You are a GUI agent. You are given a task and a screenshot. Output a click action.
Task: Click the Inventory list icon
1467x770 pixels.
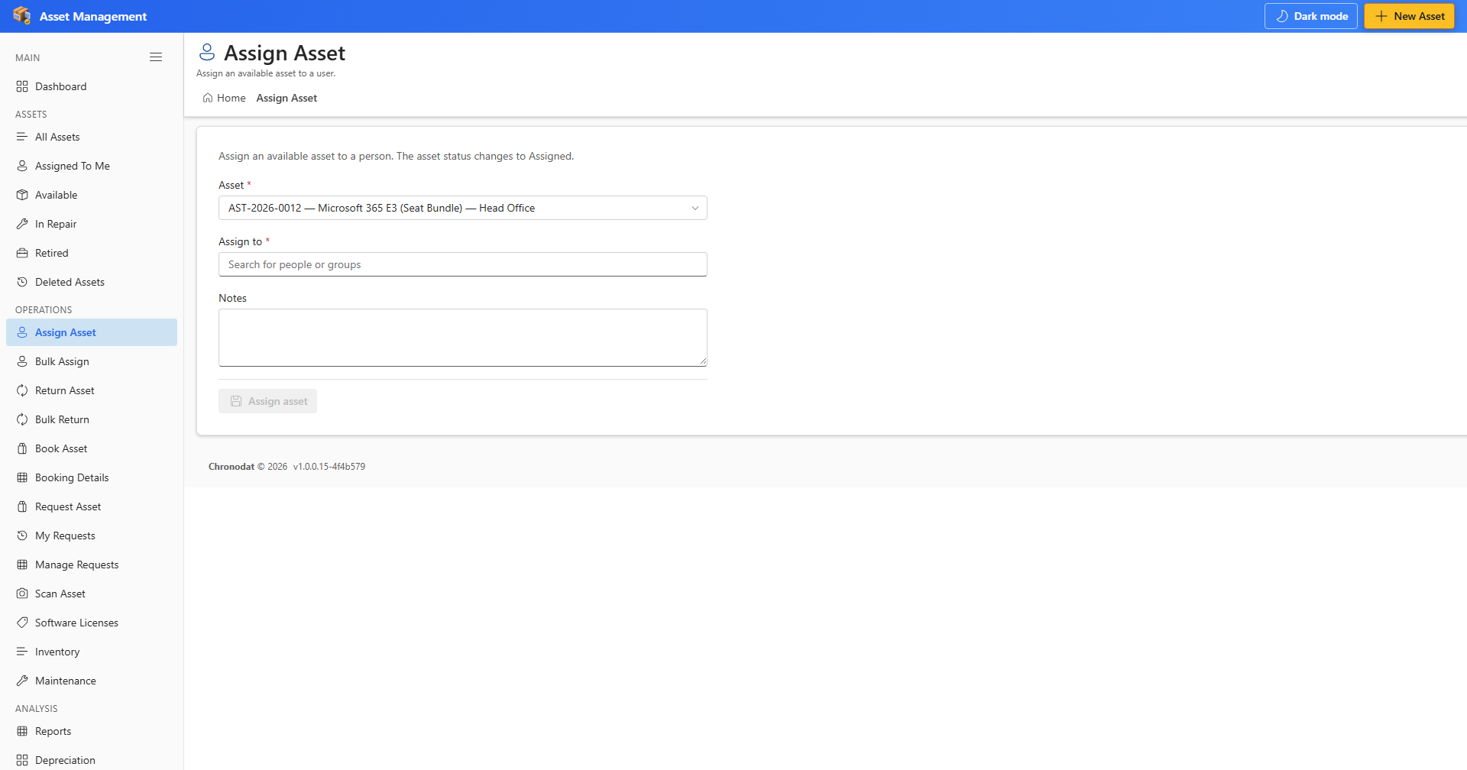point(22,652)
